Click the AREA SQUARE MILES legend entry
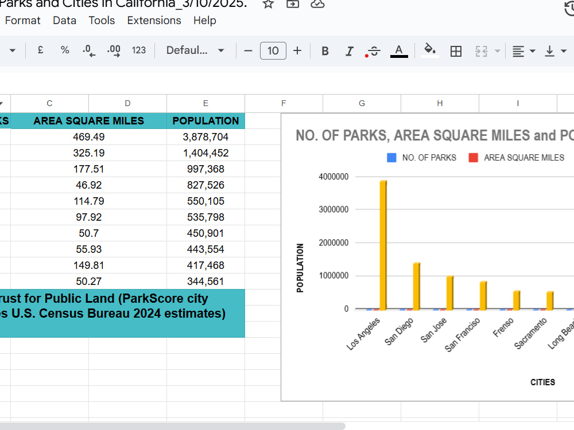Viewport: 574px width, 430px height. tap(517, 158)
